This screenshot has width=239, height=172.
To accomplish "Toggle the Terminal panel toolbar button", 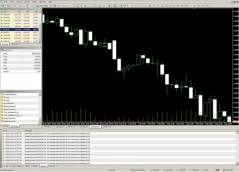I will point(28,6).
